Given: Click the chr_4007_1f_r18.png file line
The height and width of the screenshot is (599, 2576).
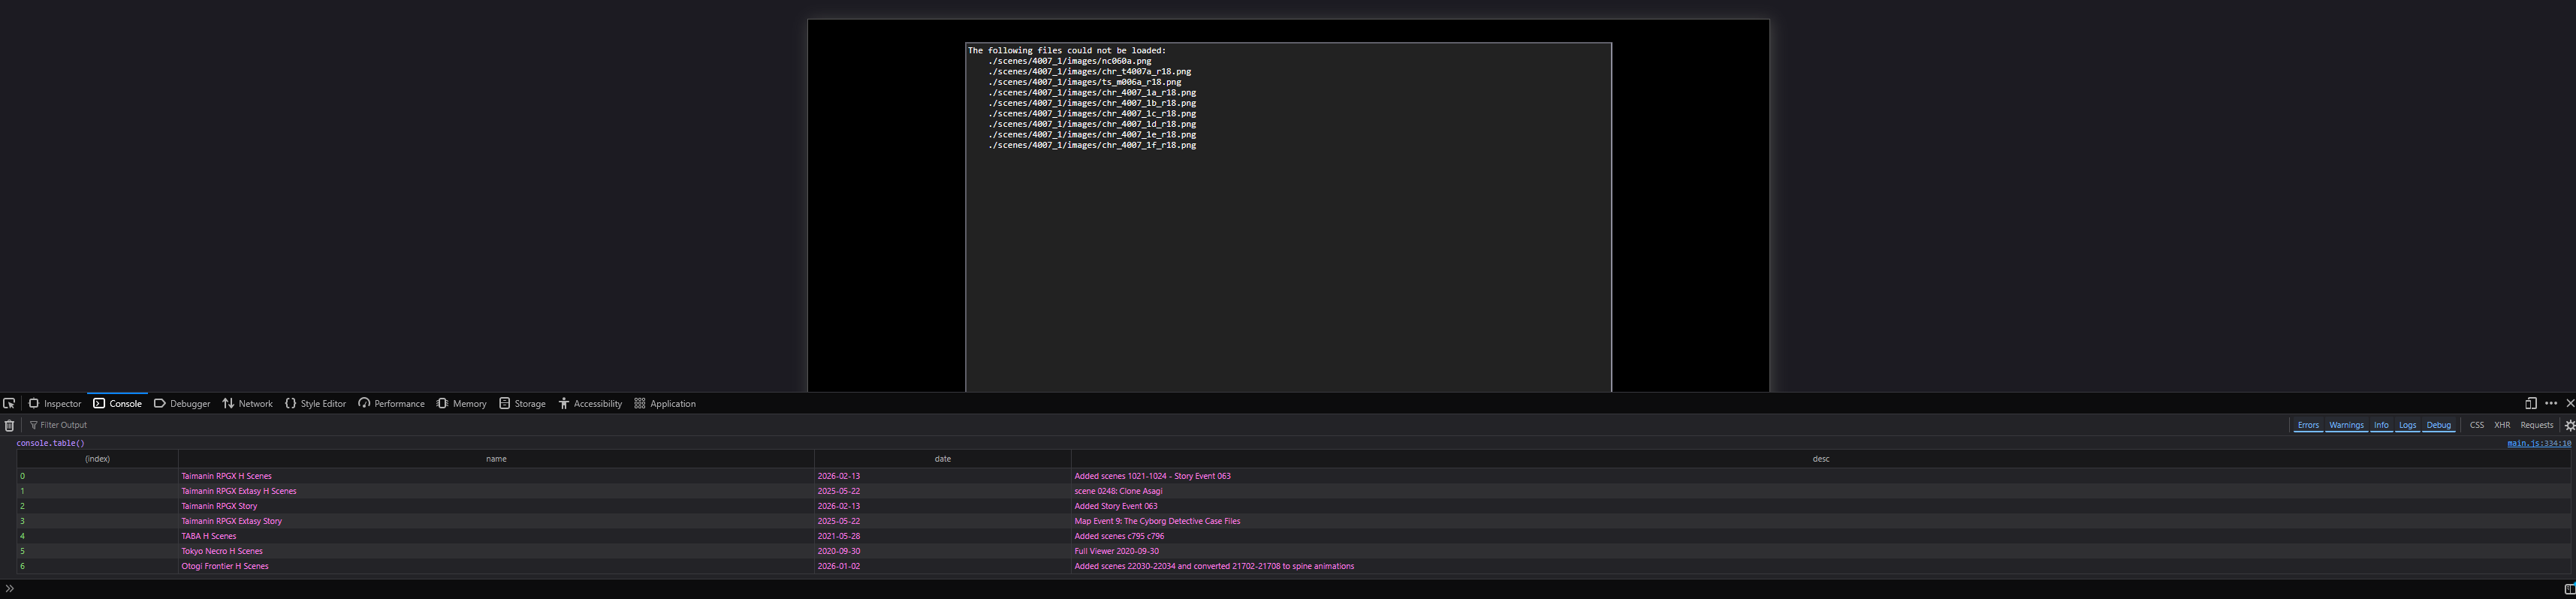Looking at the screenshot, I should (1092, 145).
